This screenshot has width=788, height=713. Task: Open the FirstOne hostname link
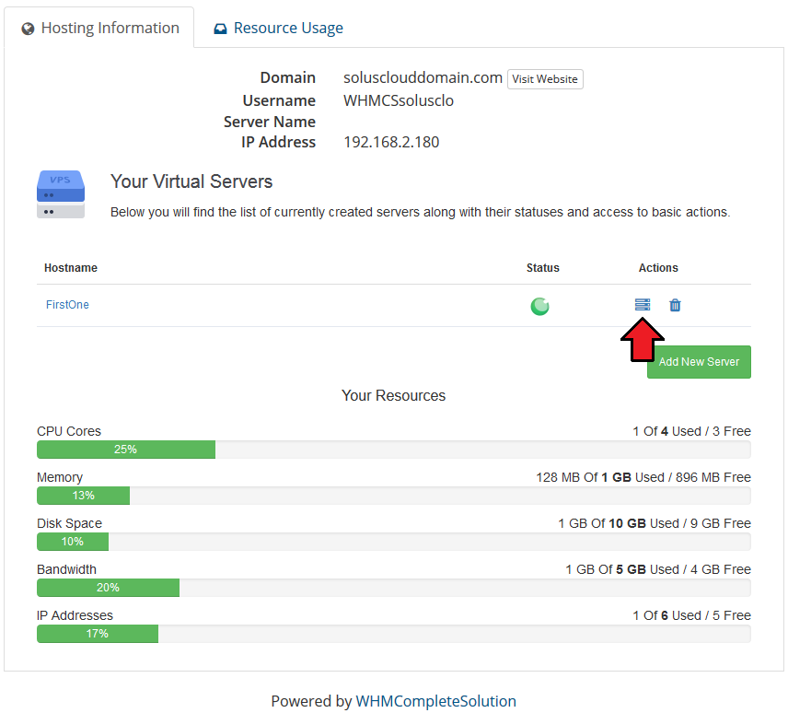pos(67,305)
